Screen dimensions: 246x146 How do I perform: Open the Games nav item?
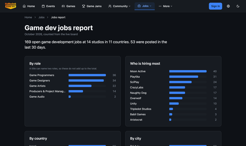click(x=68, y=6)
